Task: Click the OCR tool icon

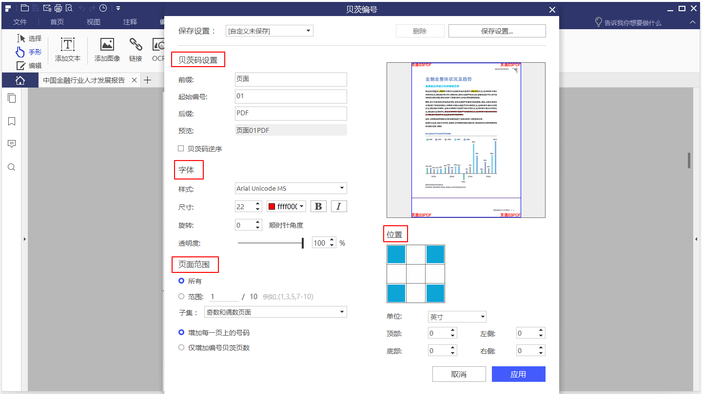Action: (158, 50)
